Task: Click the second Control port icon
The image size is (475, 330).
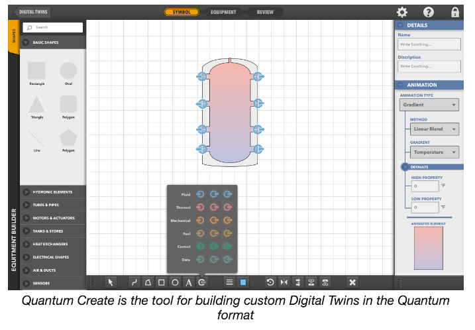Action: 214,247
